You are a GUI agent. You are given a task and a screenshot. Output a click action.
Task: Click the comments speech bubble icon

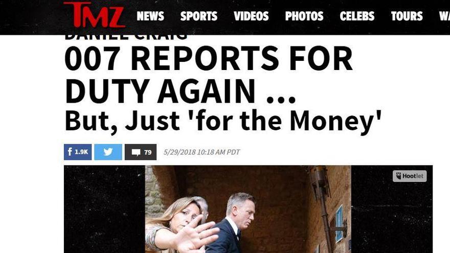[136, 152]
